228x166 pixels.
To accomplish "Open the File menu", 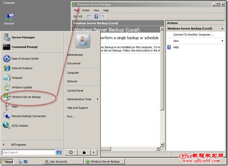I will pos(76,10).
